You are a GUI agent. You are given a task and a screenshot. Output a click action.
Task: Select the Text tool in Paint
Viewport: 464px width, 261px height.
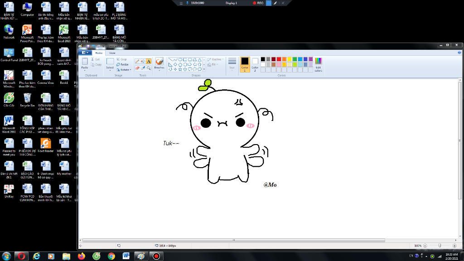click(149, 61)
